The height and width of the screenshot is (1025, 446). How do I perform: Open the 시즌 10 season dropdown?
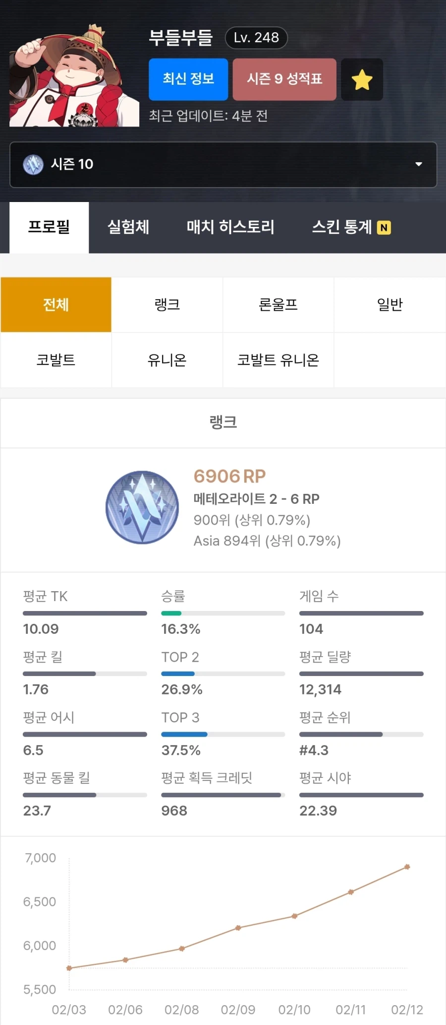223,165
